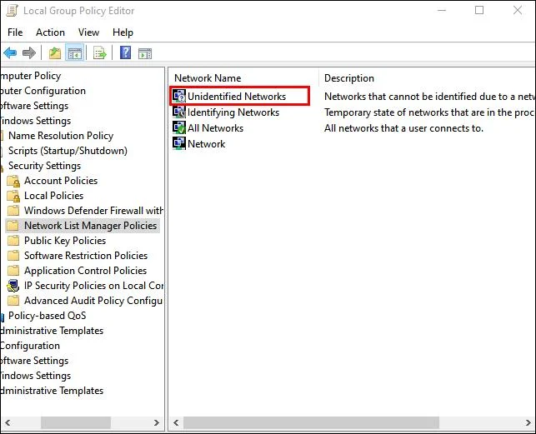Screen dimensions: 536x434
Task: Click the Windows Defender Firewall folder icon
Action: coord(13,211)
